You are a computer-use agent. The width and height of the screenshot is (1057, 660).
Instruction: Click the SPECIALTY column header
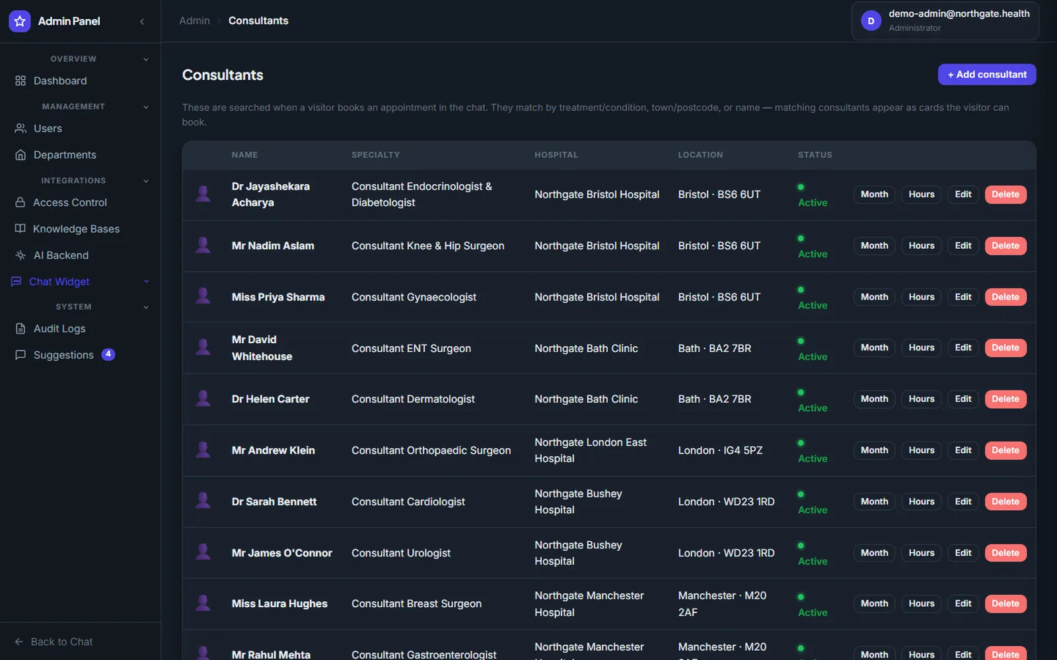click(x=375, y=154)
